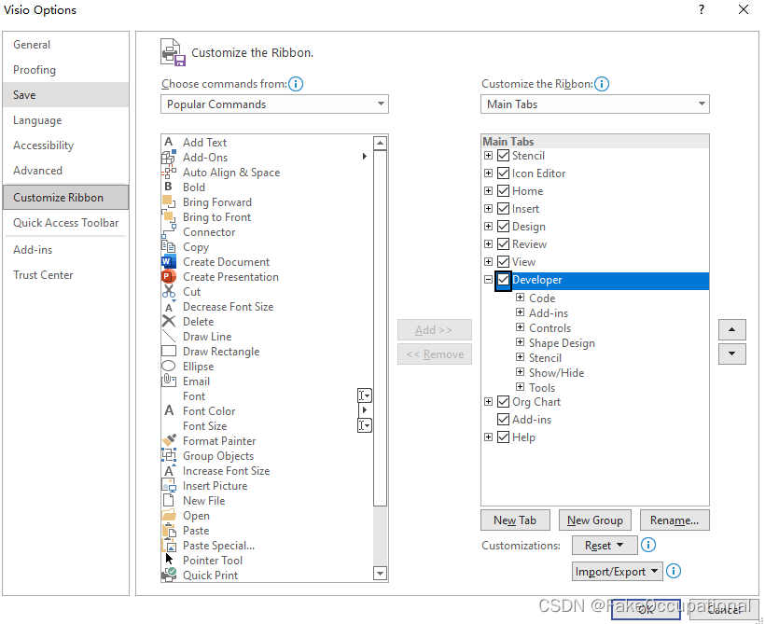Select the Group Objects icon

[169, 455]
